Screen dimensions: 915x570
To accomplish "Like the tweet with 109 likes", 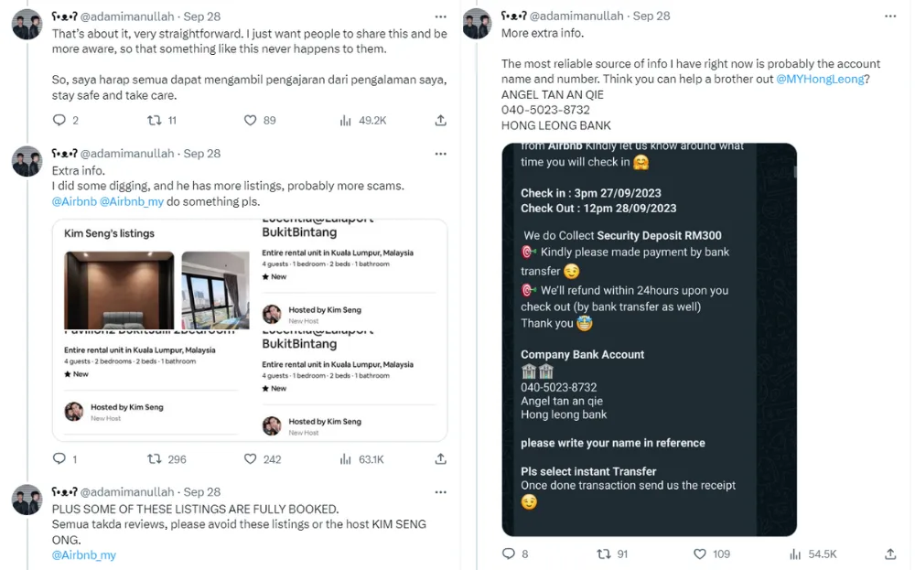I will click(x=700, y=554).
